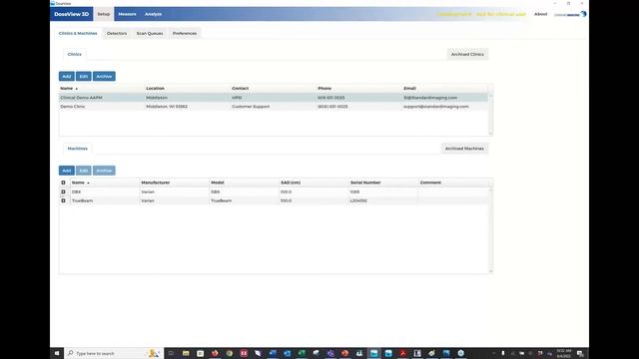Open Microsoft Teams from the taskbar
This screenshot has width=639, height=359.
click(x=330, y=353)
